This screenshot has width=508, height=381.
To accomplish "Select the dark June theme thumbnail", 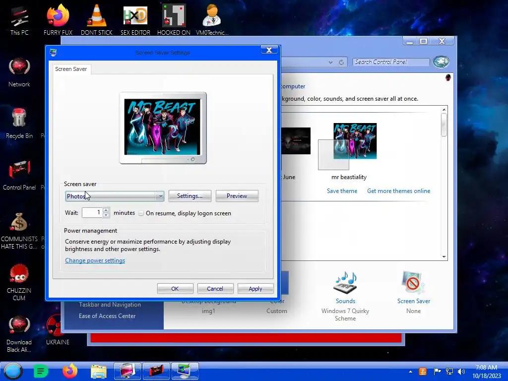I will 296,140.
